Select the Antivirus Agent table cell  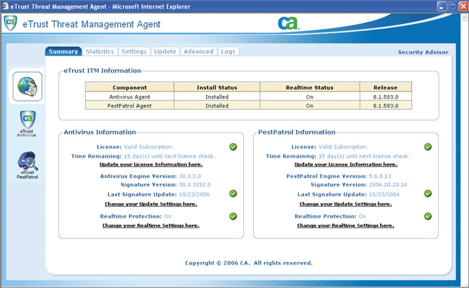click(x=129, y=96)
